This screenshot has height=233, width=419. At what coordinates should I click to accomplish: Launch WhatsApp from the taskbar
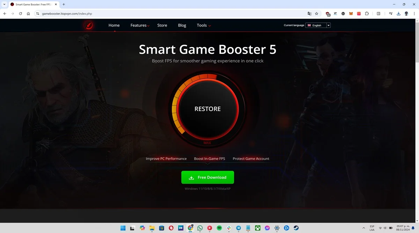click(200, 228)
